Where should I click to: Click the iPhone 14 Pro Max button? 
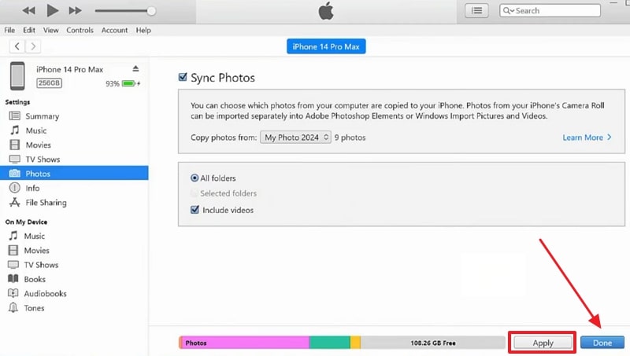326,46
